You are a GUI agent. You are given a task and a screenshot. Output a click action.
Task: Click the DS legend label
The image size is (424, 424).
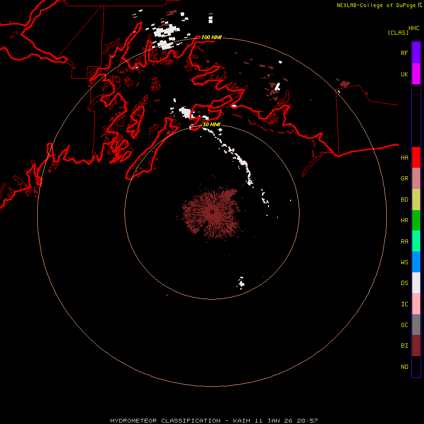click(x=404, y=283)
